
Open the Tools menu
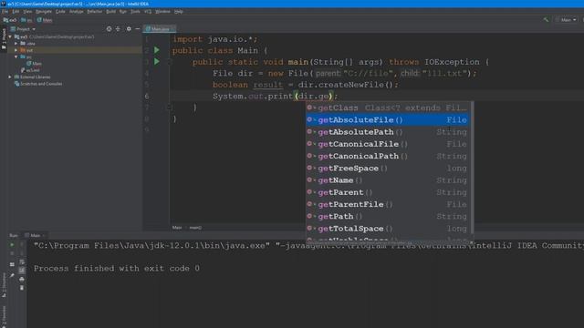pyautogui.click(x=135, y=12)
